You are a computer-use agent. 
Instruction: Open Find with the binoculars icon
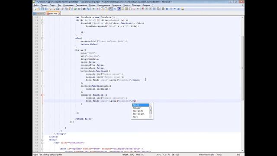click(x=84, y=9)
